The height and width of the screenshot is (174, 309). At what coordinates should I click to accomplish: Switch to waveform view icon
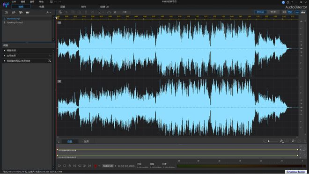point(297,12)
